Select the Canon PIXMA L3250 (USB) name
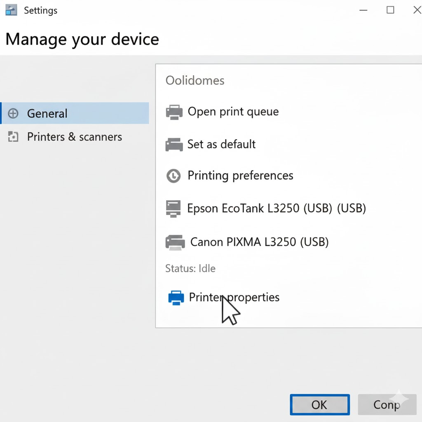422x422 pixels. pos(259,242)
